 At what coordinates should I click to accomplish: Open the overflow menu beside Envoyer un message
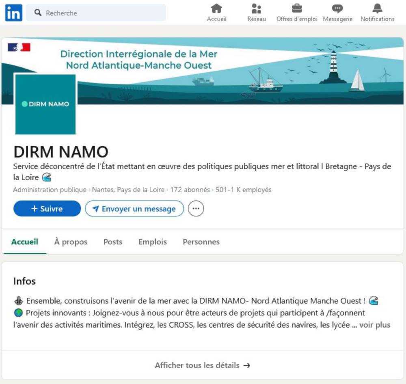(x=196, y=208)
